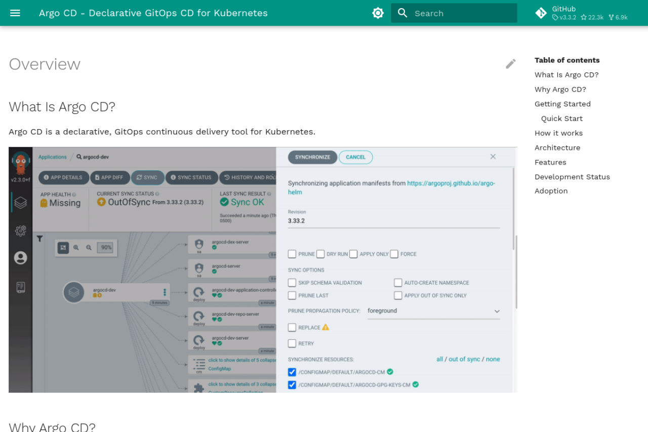This screenshot has height=432, width=648.
Task: Click the APP DIFF toolbar button
Action: [x=110, y=178]
